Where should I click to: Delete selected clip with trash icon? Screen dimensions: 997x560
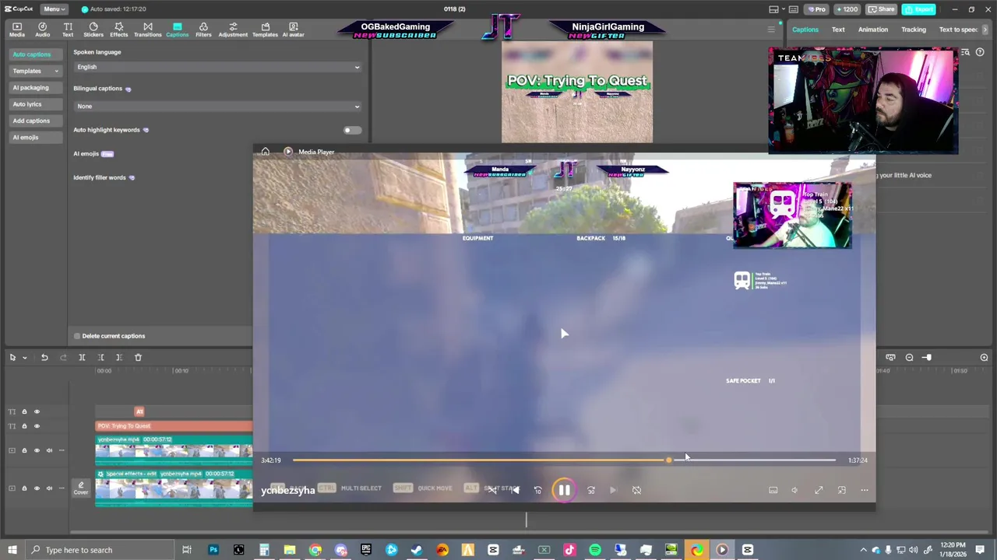tap(138, 357)
